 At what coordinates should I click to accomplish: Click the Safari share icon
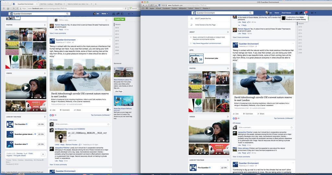[x=151, y=5]
